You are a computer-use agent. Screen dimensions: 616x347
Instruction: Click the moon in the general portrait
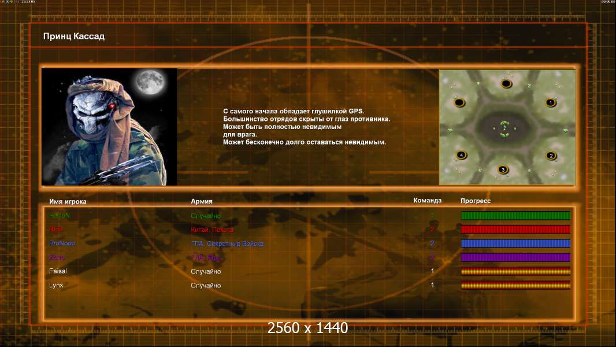150,82
